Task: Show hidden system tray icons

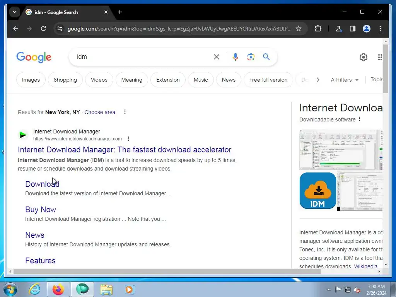Action: point(329,290)
